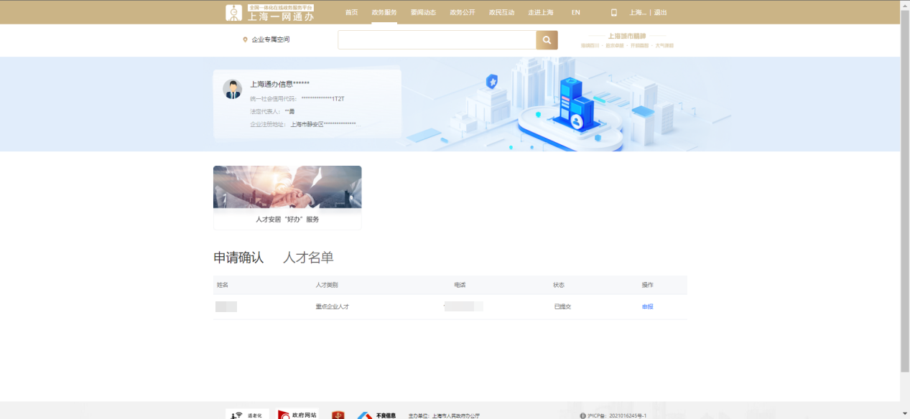Switch language via the EN link
Screen dimensions: 910x419
coord(575,12)
